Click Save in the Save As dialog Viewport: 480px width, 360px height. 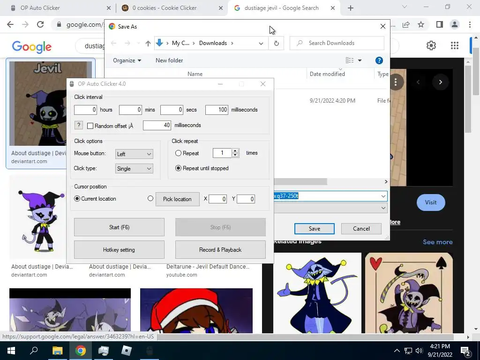(315, 229)
